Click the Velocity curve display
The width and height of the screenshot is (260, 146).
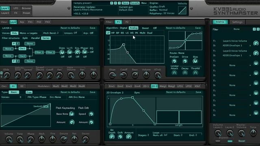pyautogui.click(x=182, y=10)
